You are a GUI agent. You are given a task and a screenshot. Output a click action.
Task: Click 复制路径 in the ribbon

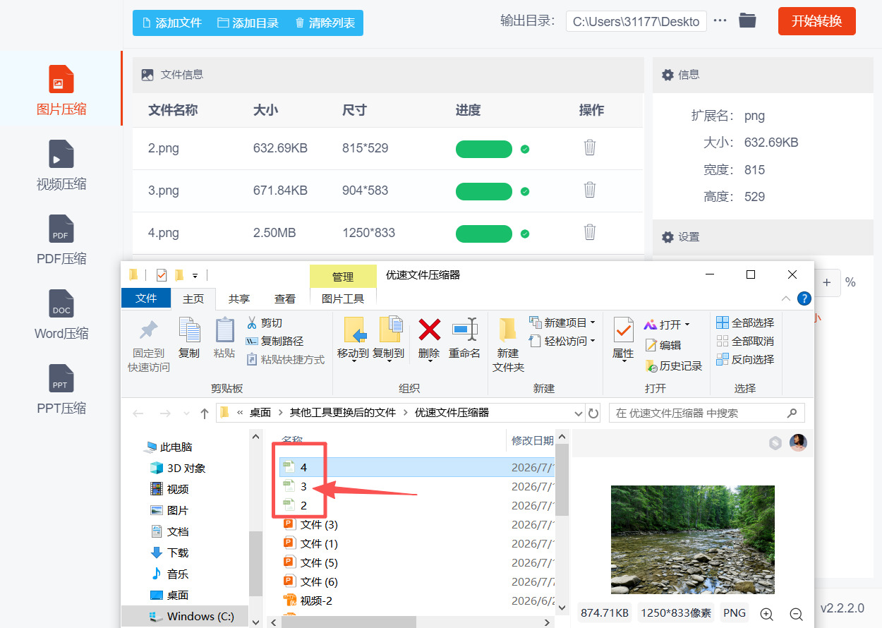pyautogui.click(x=274, y=341)
